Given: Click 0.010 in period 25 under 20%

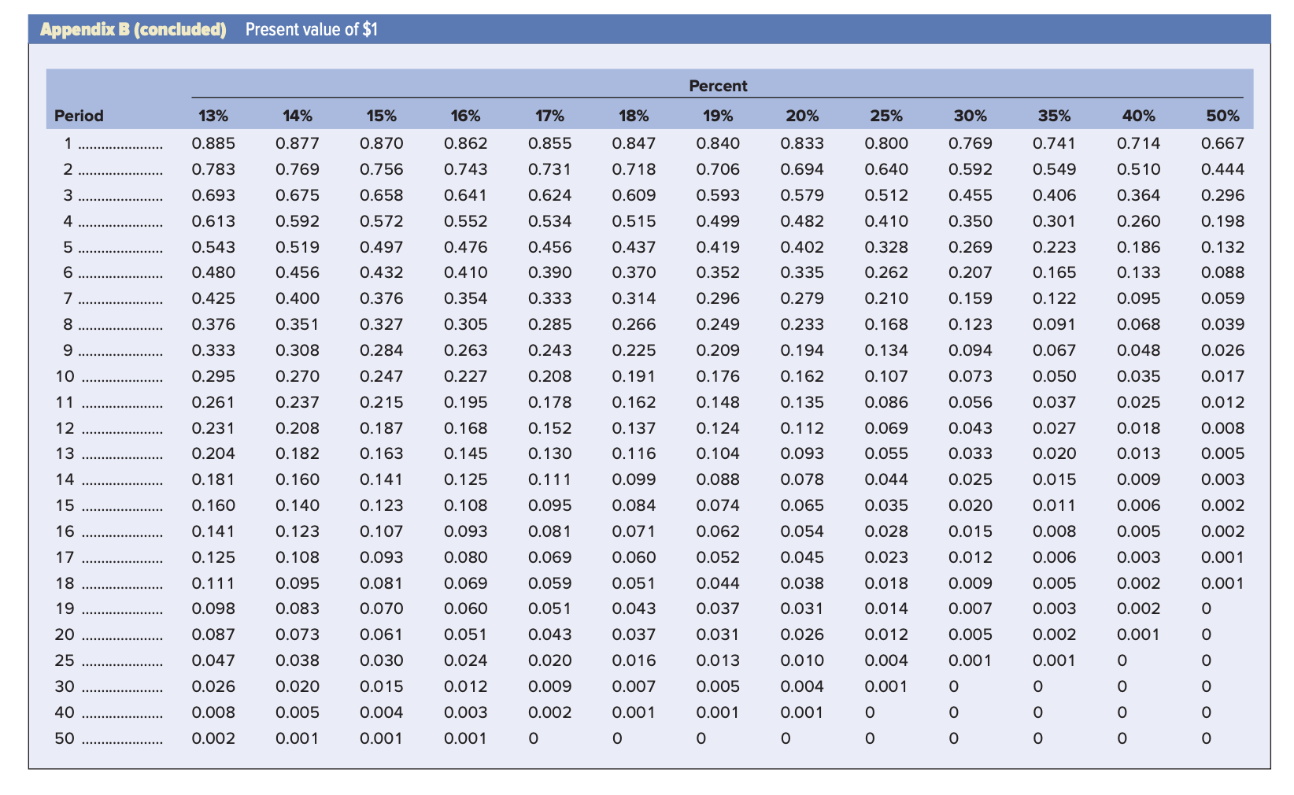Looking at the screenshot, I should [x=802, y=660].
